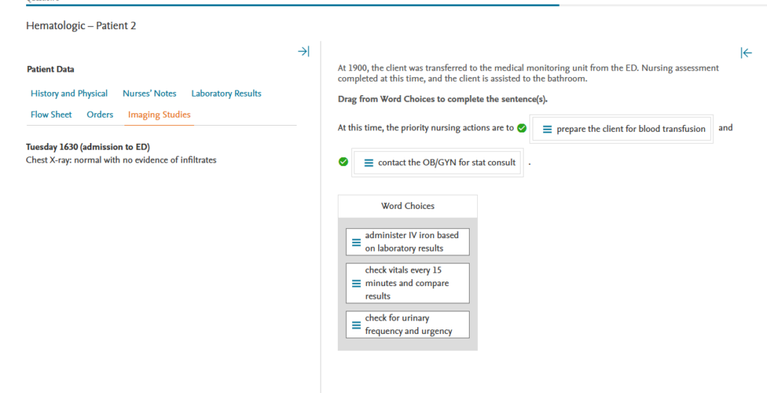Click drag handle on check vitals choice
Screen dimensions: 767x393
[357, 283]
